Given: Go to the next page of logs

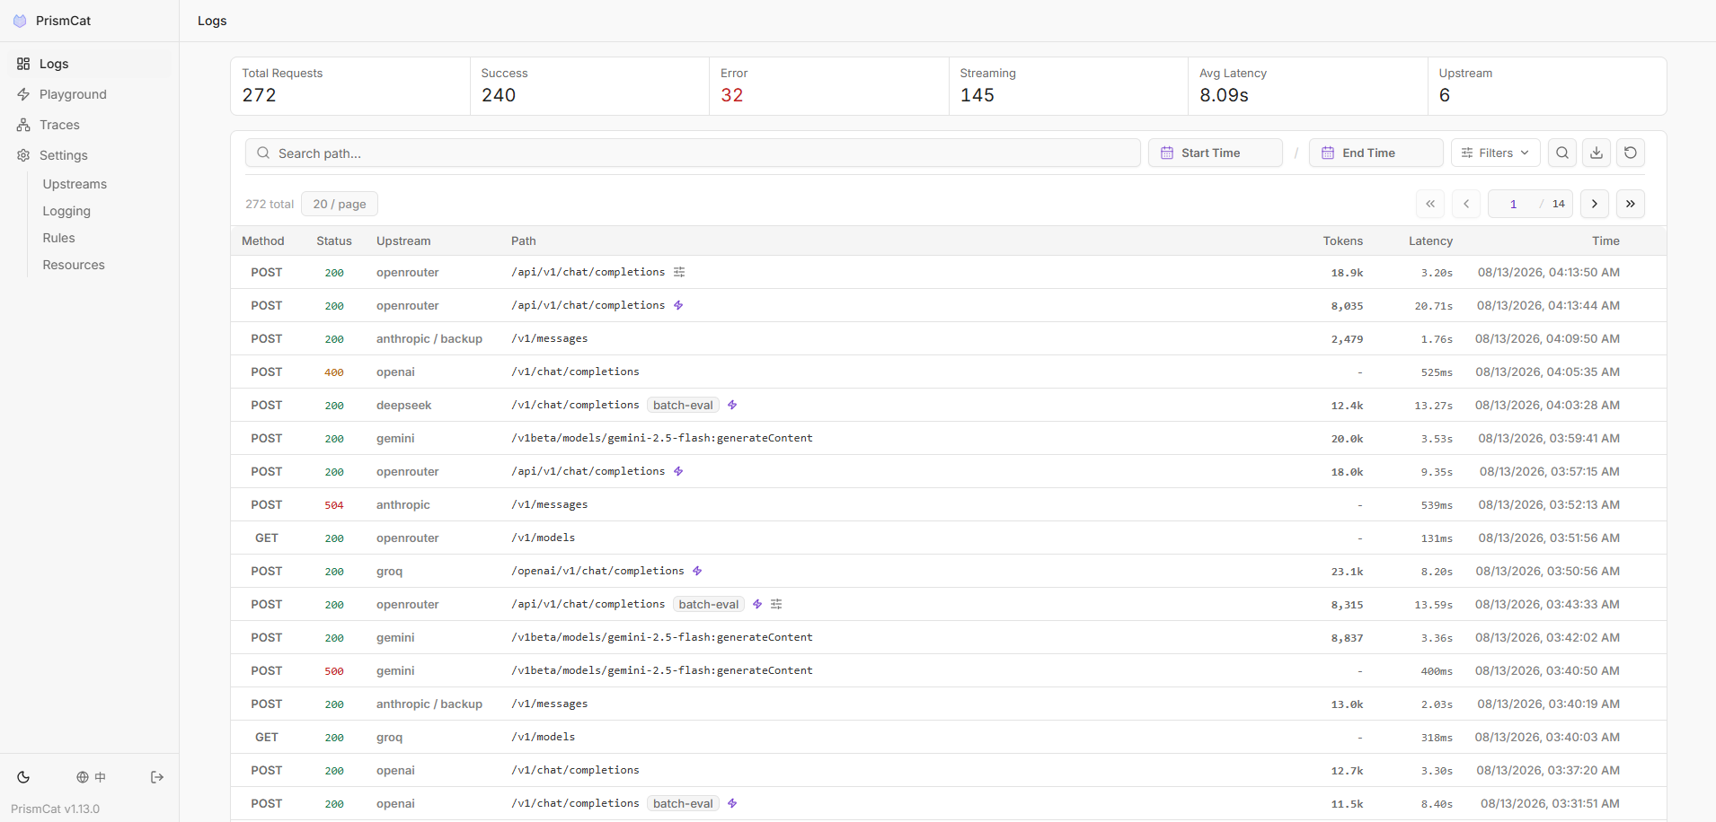Looking at the screenshot, I should [x=1595, y=204].
